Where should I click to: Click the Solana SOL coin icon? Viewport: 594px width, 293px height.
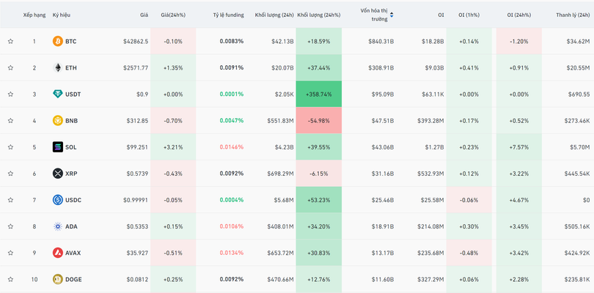(58, 147)
